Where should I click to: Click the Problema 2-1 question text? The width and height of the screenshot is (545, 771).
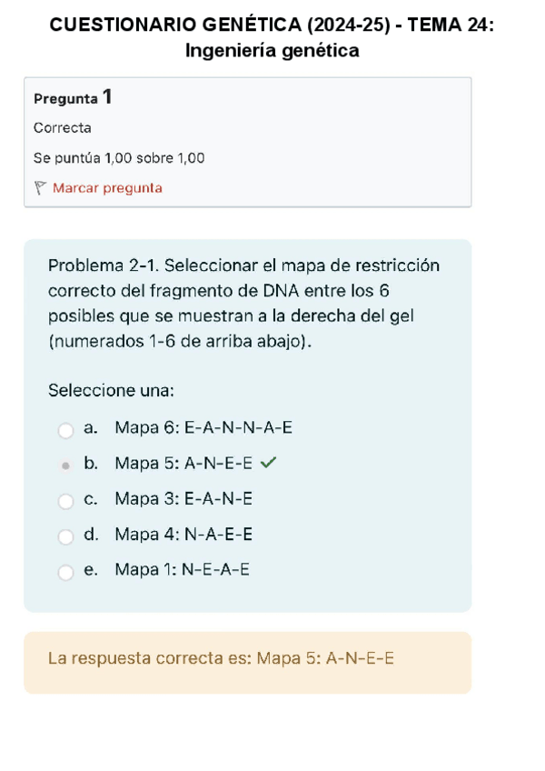pos(243,304)
